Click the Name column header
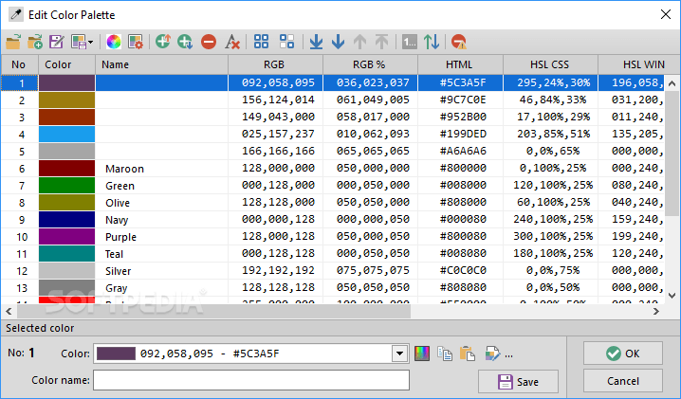This screenshot has height=399, width=681. (161, 64)
